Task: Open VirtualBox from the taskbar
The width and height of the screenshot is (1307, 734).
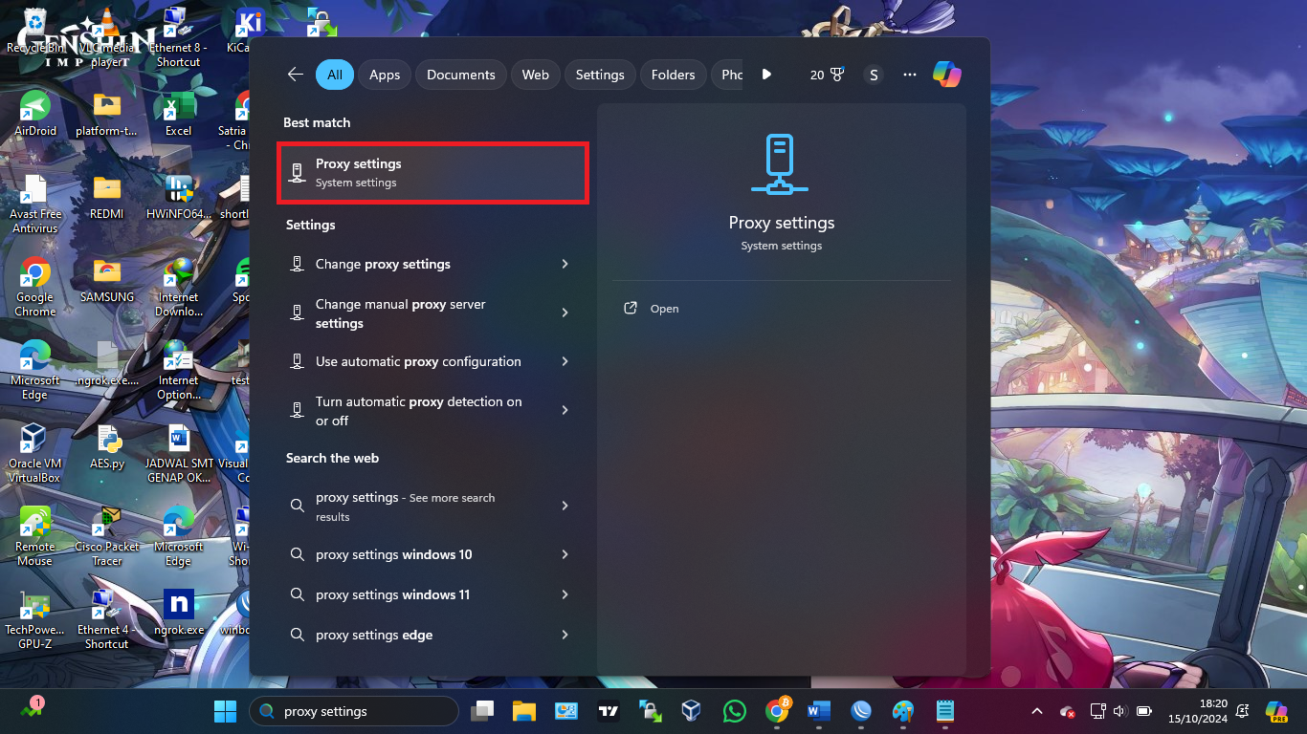Action: 692,711
